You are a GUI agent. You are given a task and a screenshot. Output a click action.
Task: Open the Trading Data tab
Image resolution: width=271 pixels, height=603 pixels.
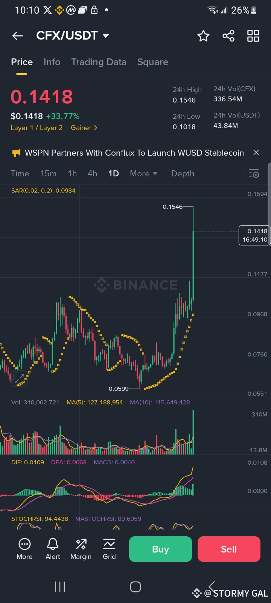(99, 62)
